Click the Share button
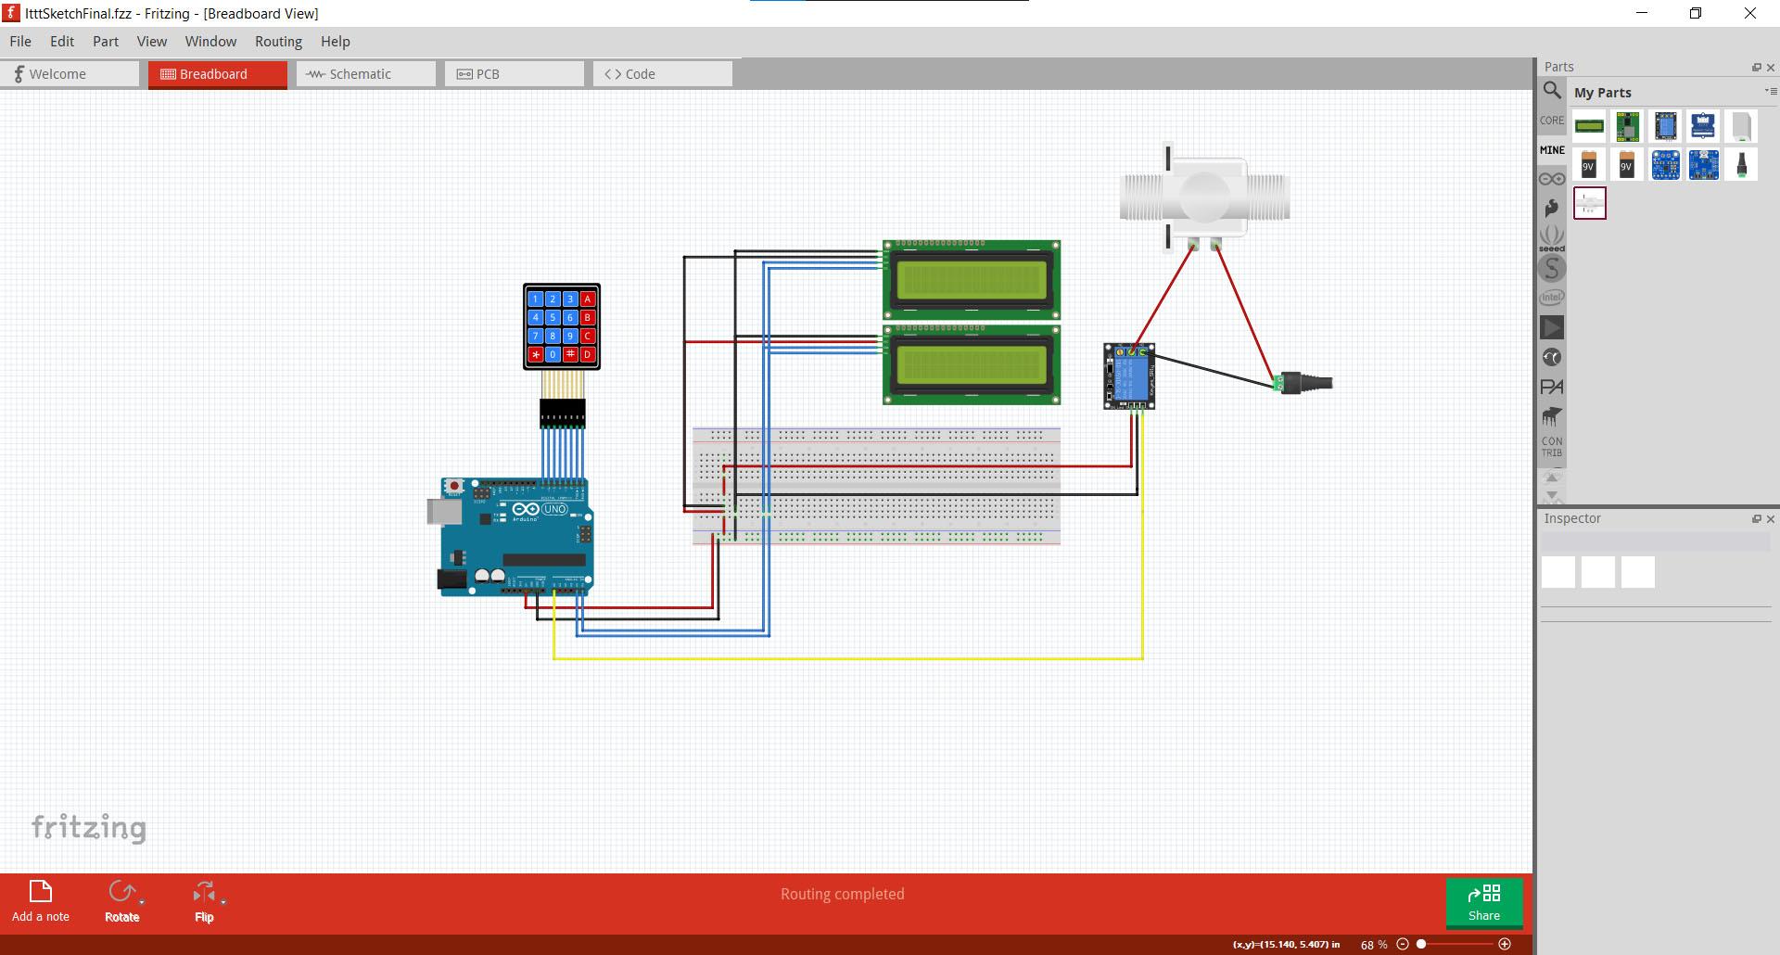 [x=1484, y=902]
